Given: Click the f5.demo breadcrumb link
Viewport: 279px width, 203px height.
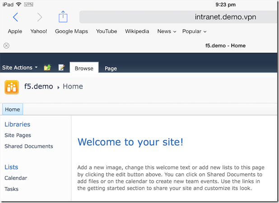Looking at the screenshot, I should (x=39, y=87).
